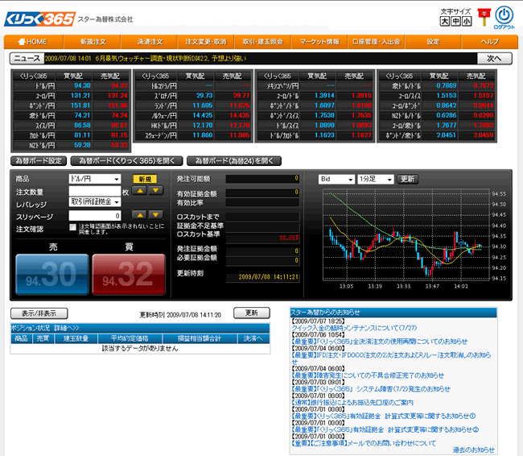523x456 pixels.
Task: Open the システム障害(7/2) notice link
Action: (371, 389)
